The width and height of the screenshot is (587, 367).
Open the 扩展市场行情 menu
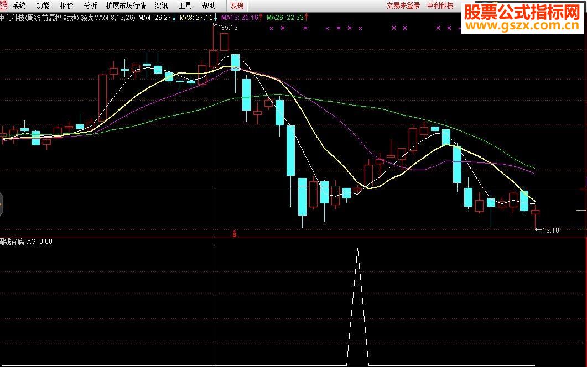(126, 6)
